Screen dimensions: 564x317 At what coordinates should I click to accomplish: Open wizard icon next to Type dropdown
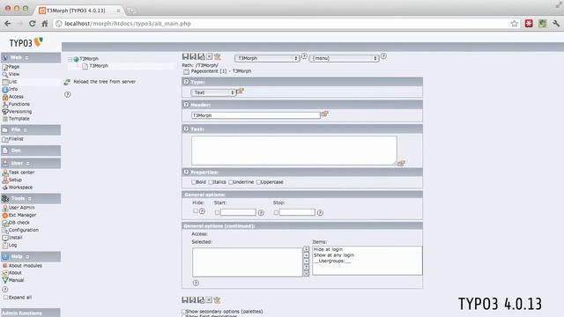pyautogui.click(x=240, y=92)
